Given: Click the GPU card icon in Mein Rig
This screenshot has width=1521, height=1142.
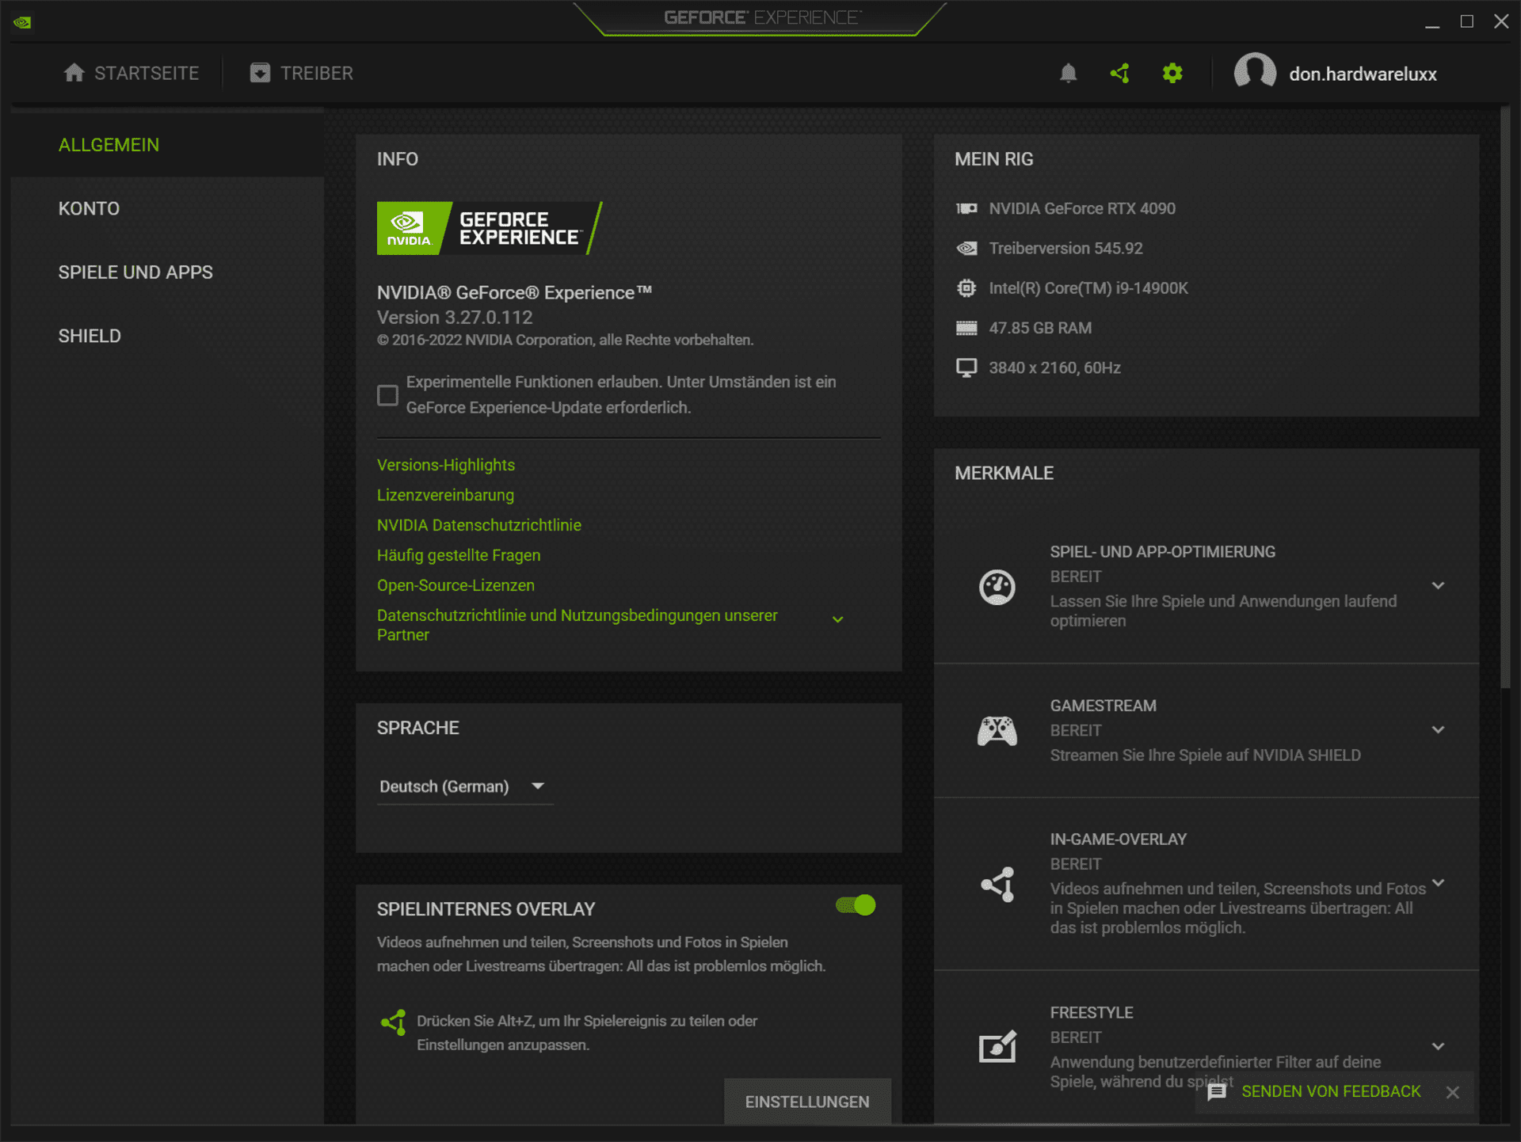Looking at the screenshot, I should point(966,208).
